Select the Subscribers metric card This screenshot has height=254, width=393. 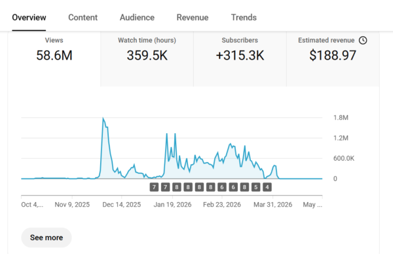tap(240, 59)
